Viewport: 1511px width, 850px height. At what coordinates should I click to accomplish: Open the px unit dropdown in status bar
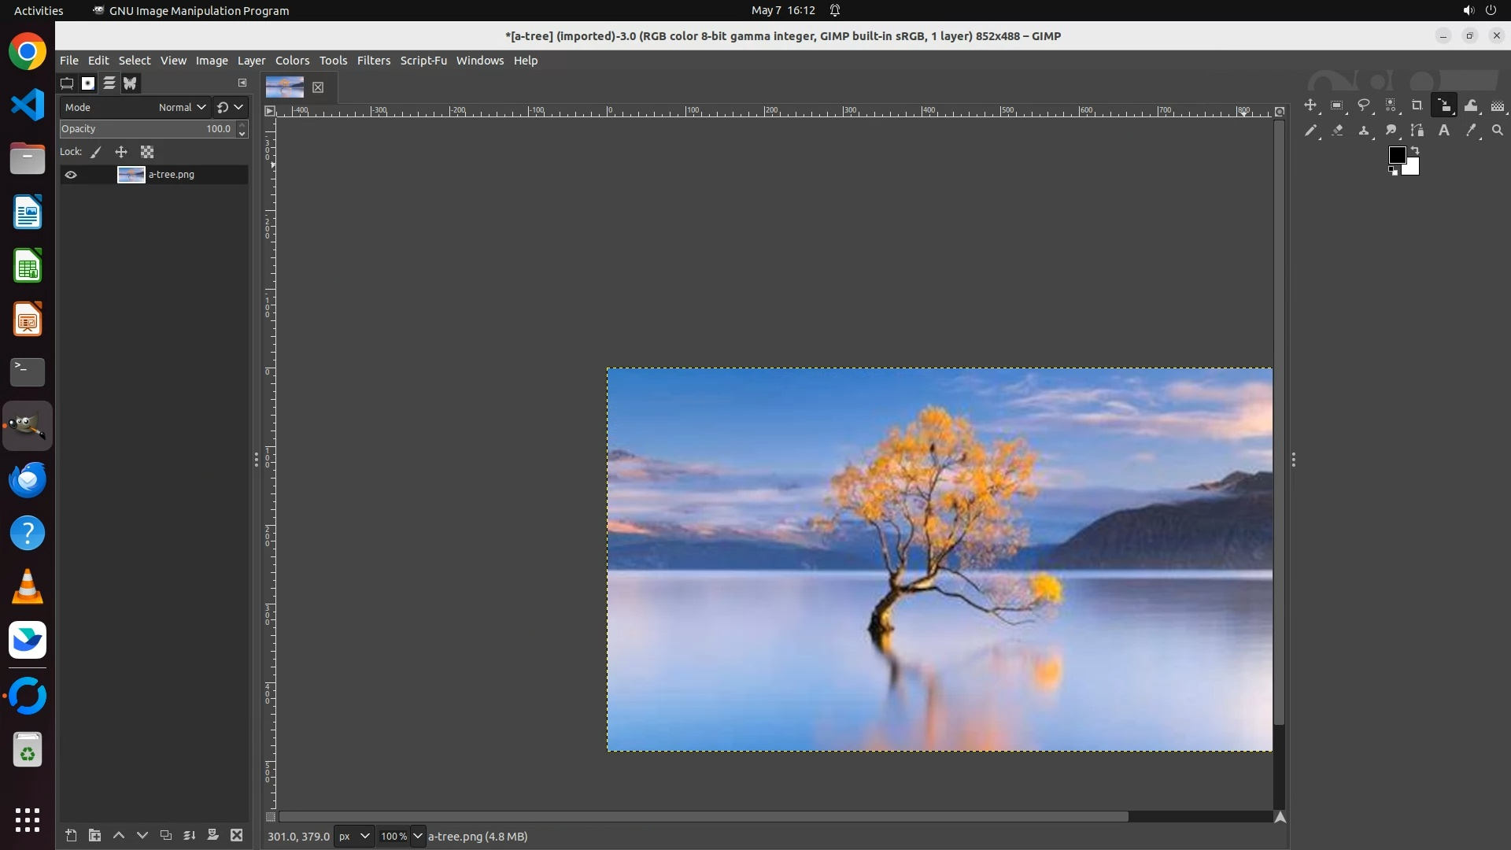[353, 836]
